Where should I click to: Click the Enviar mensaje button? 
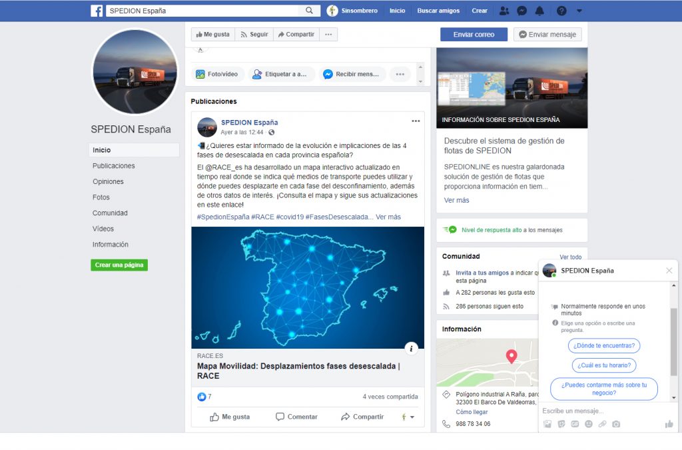(547, 35)
